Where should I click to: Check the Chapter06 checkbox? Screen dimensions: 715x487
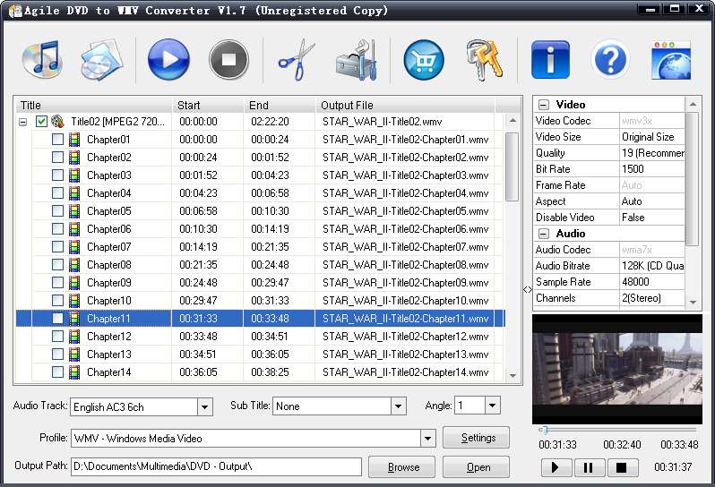[57, 228]
